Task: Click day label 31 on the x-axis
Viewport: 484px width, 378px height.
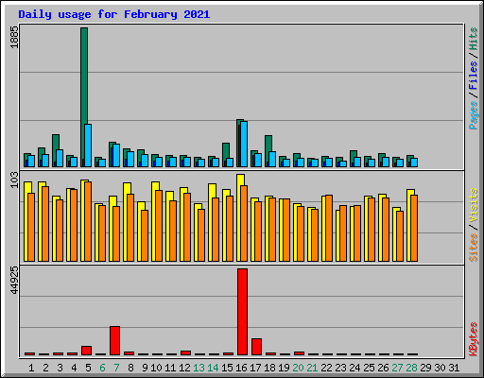Action: point(454,368)
